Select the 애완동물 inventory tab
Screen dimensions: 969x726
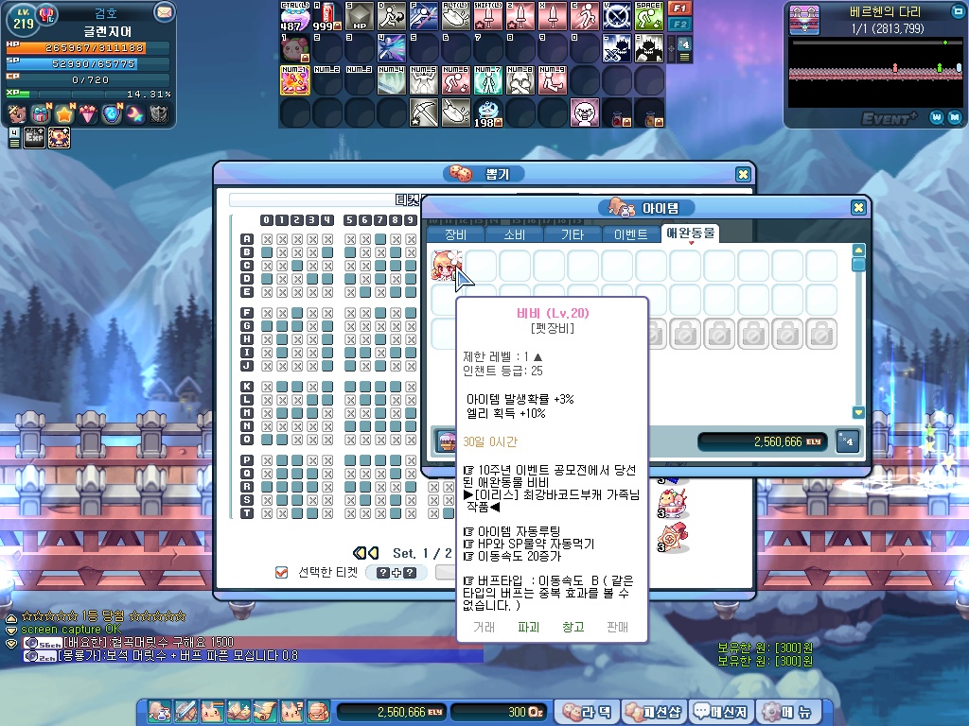point(690,233)
